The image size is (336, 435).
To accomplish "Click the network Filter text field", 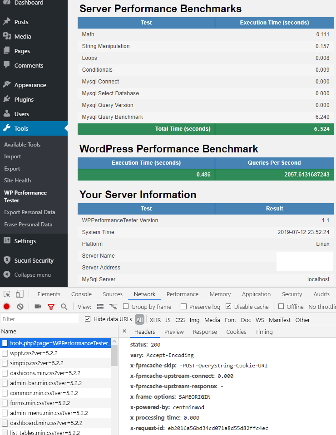I will (40, 319).
